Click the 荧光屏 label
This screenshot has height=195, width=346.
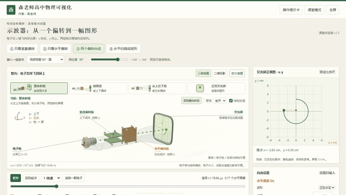pyautogui.click(x=239, y=112)
